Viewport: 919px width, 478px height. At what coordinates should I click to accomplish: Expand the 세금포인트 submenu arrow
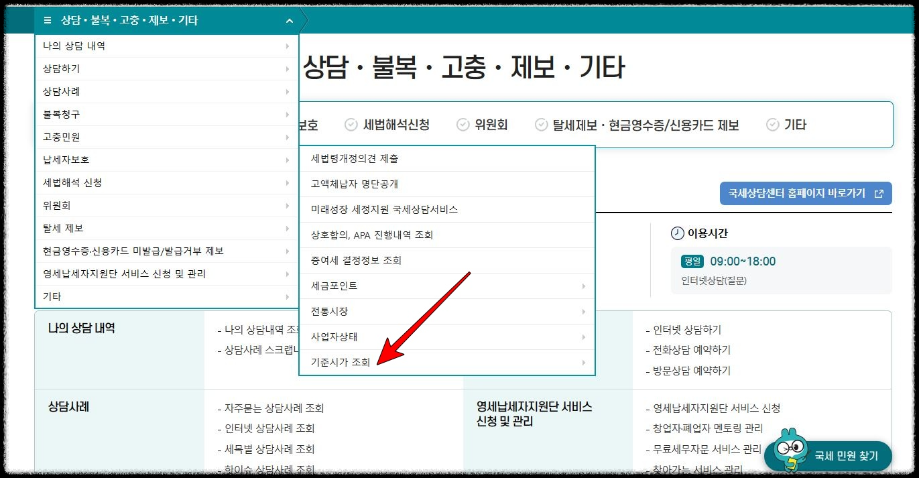[x=583, y=286]
